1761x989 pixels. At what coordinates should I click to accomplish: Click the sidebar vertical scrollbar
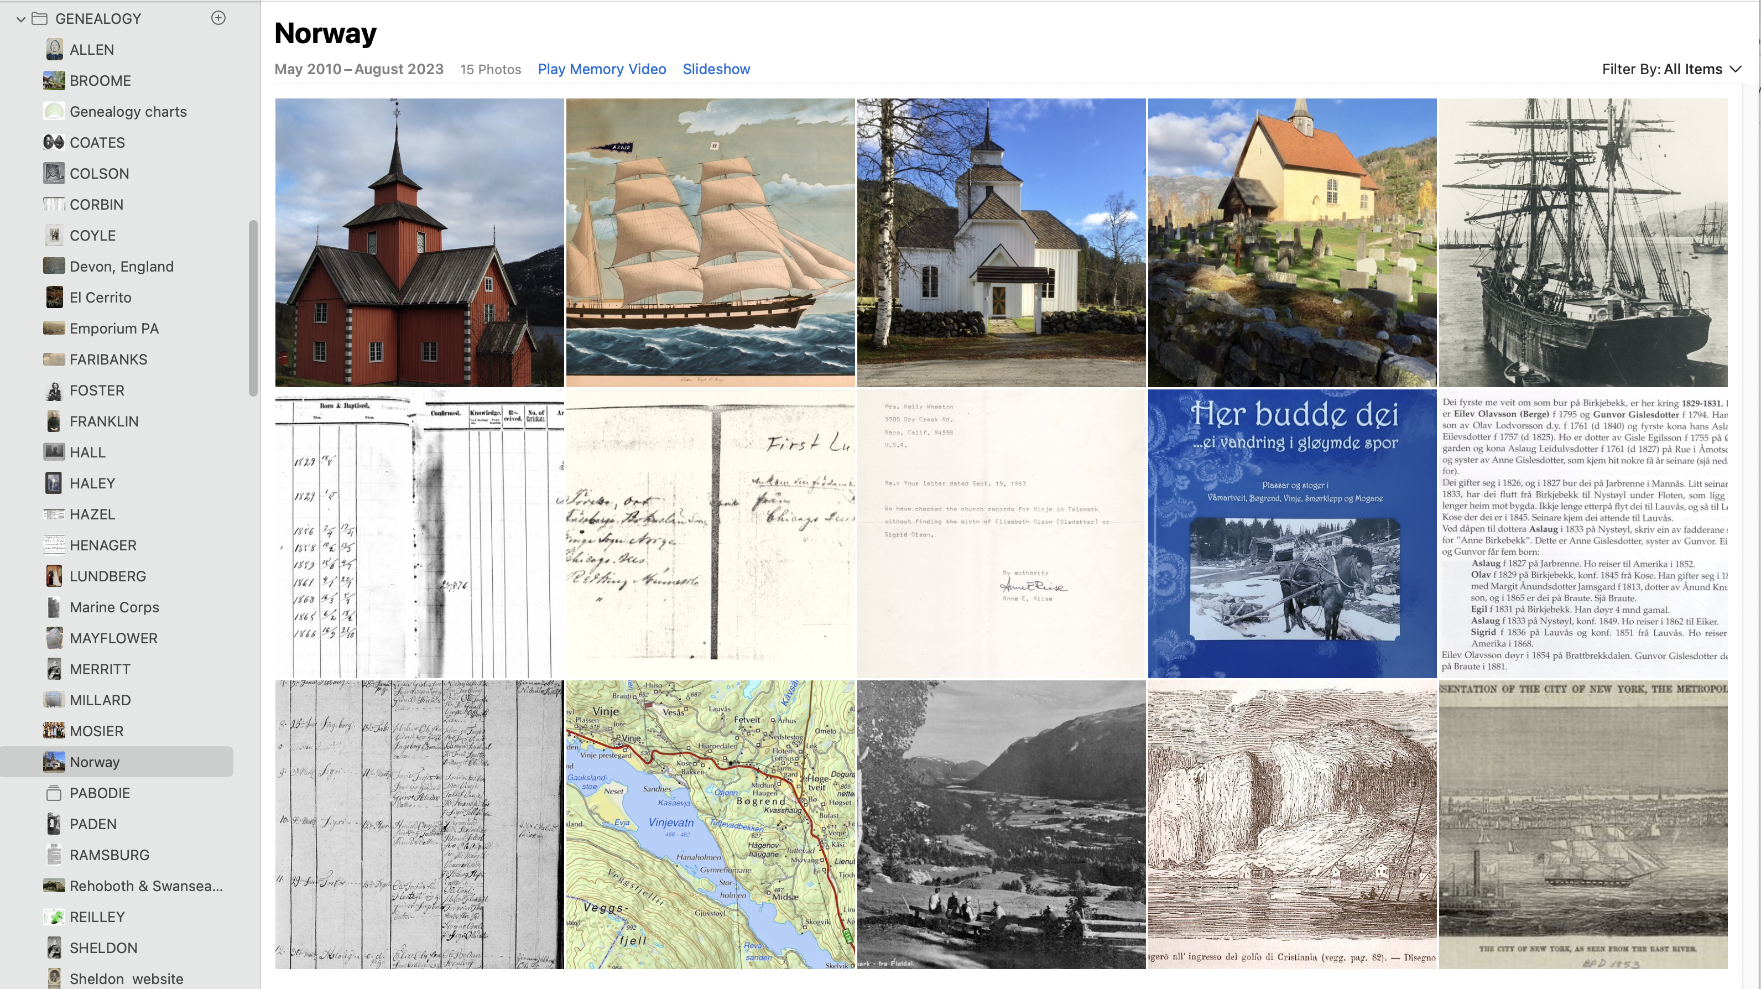point(253,308)
